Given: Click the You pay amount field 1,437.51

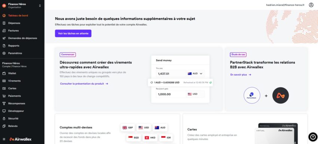Looking at the screenshot, I should (171, 73).
